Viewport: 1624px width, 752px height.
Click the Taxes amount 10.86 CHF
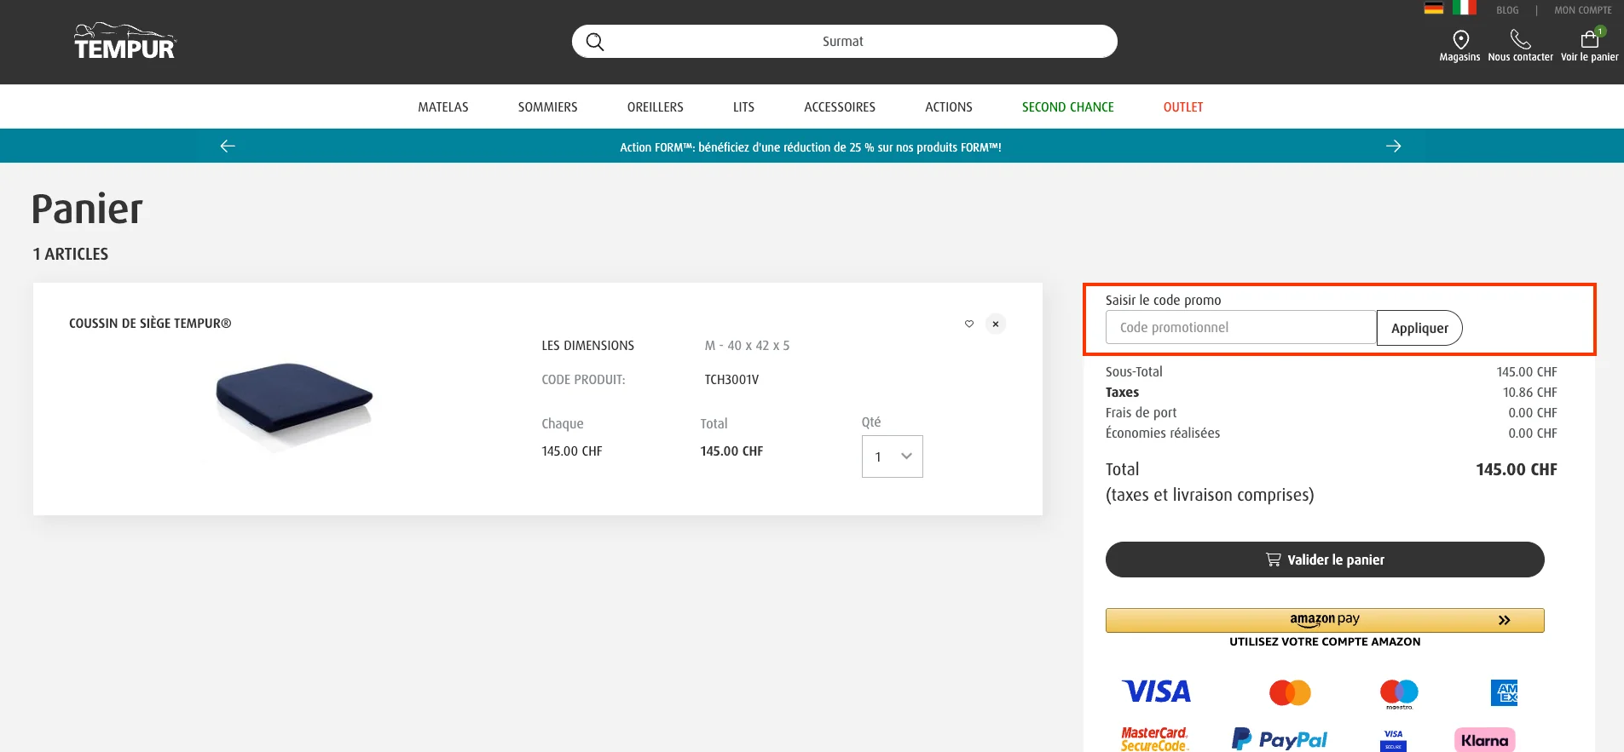coord(1529,393)
